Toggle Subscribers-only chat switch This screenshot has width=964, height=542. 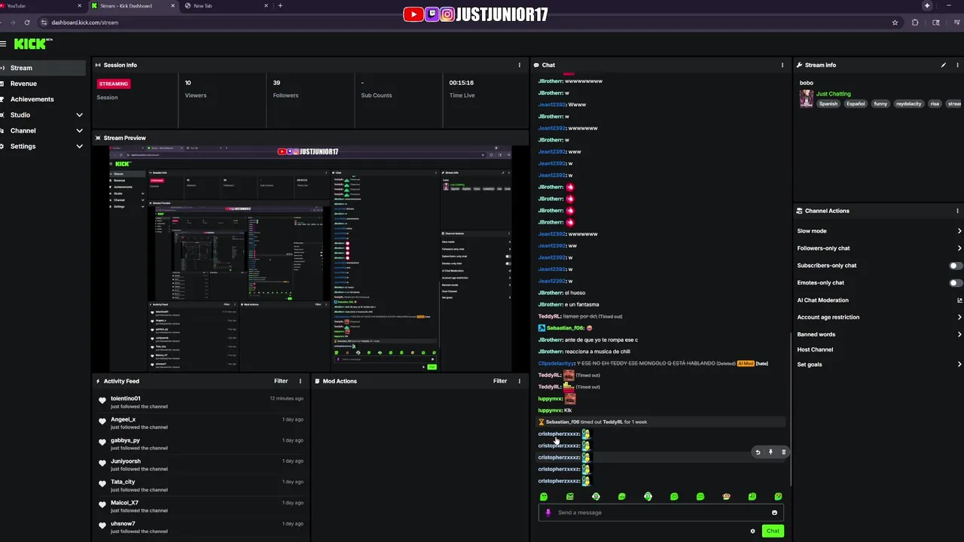pyautogui.click(x=955, y=266)
